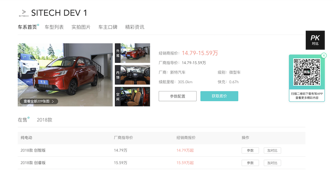Open the main red car photo

(x=65, y=75)
